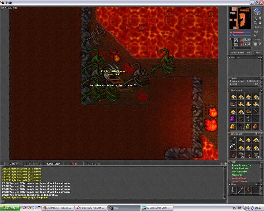Switch to Joe Monster taskbar window
The width and height of the screenshot is (264, 211).
point(58,208)
